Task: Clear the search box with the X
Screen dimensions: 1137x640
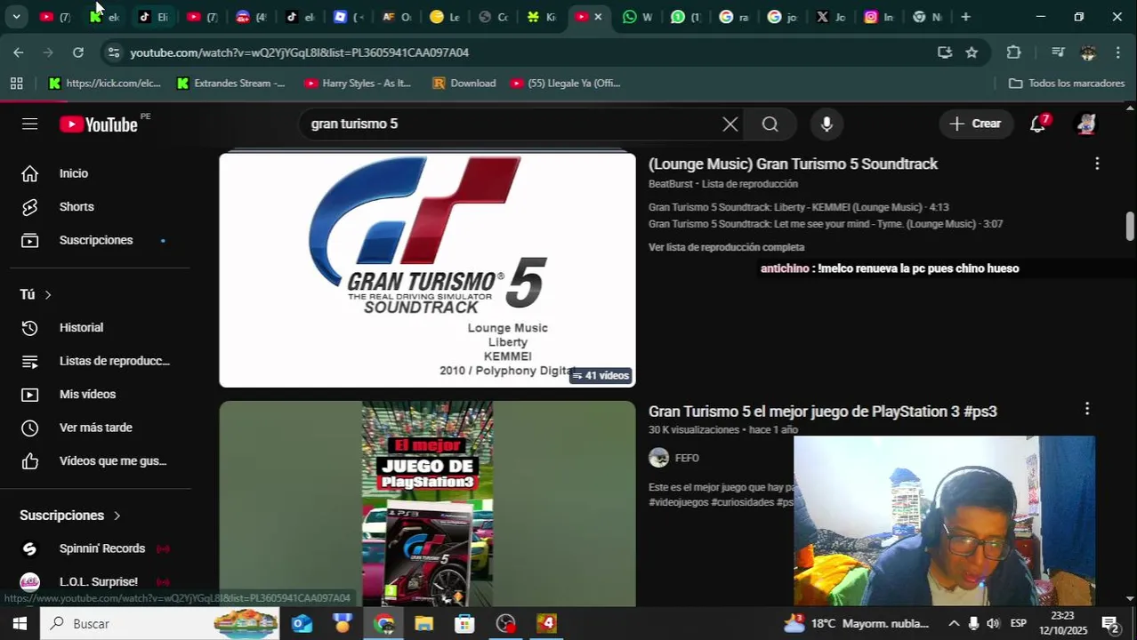Action: click(x=730, y=124)
